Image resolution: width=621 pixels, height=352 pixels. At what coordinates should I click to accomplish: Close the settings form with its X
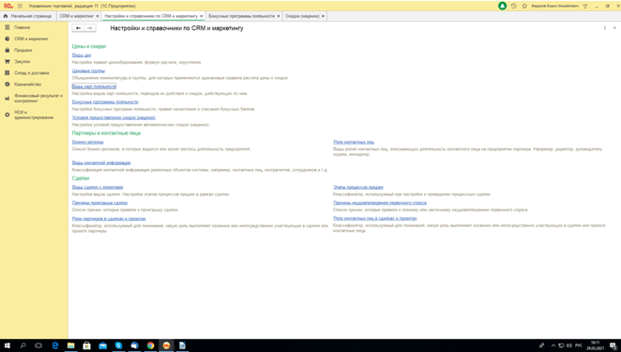coord(614,28)
